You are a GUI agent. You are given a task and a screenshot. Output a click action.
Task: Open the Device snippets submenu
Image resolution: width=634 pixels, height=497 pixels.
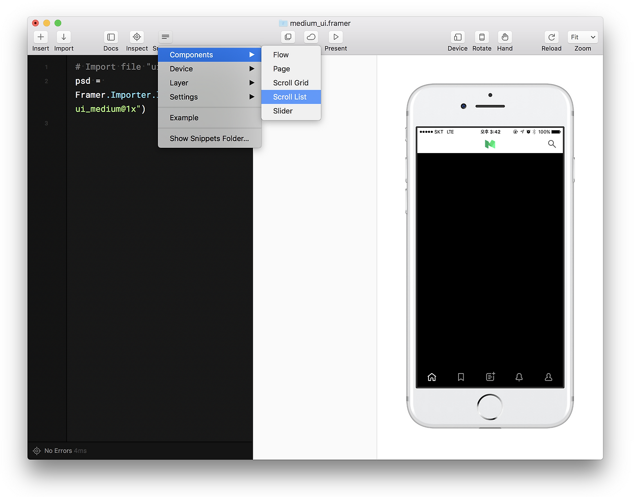coord(210,69)
